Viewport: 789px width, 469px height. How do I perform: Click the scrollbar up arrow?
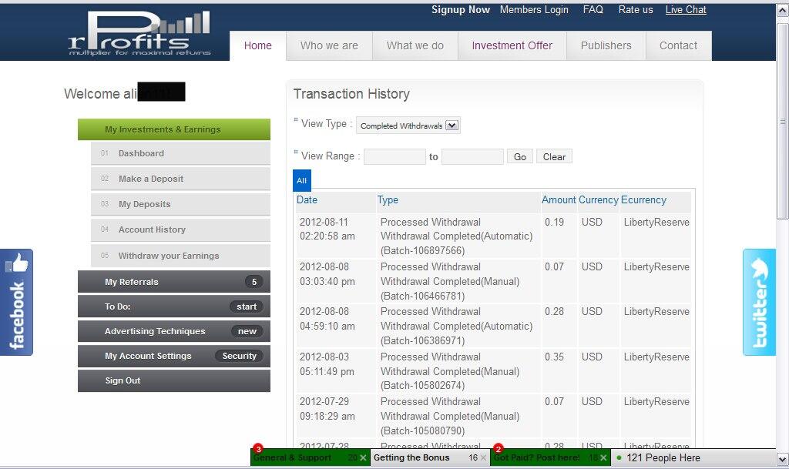click(783, 11)
